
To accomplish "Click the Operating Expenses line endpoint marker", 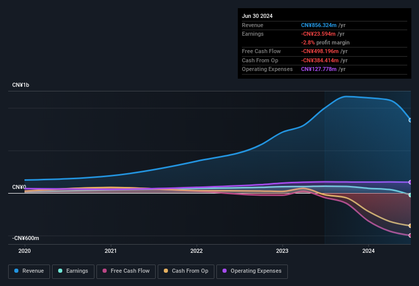I will [410, 182].
